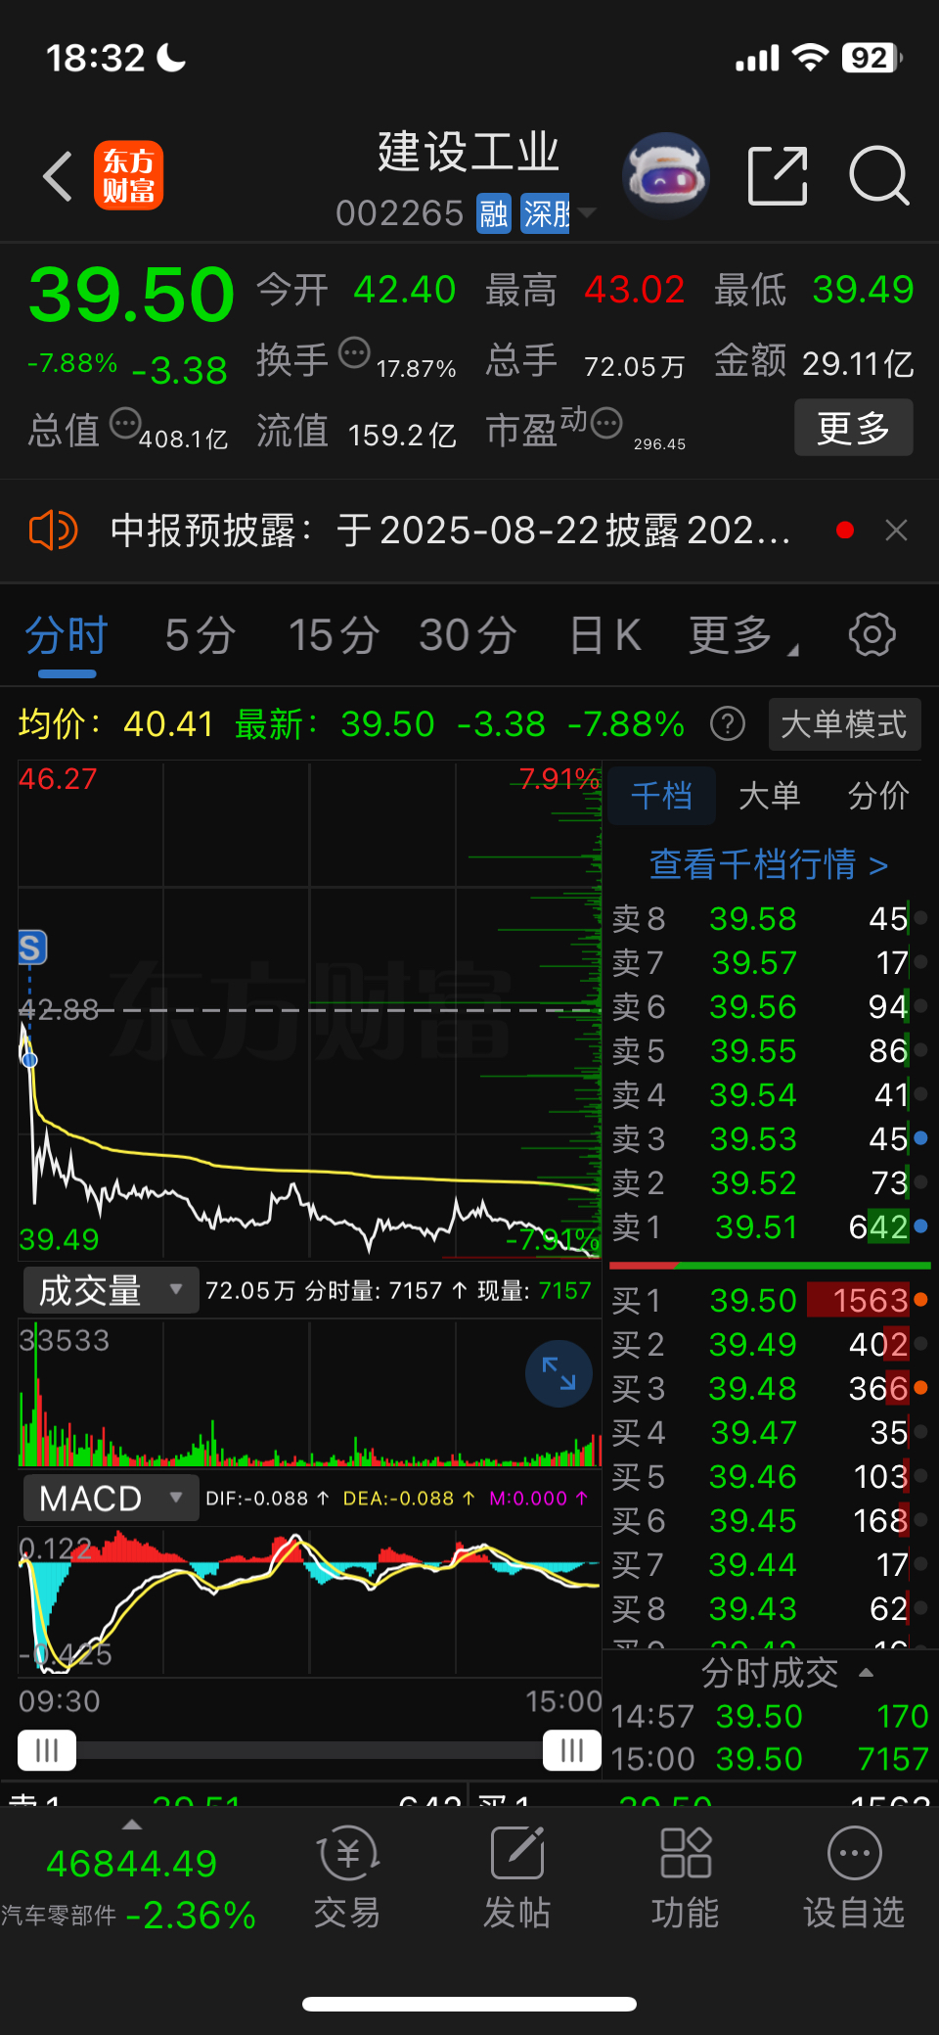Tap the Wi-Fi icon in status bar
Viewport: 939px width, 2035px height.
810,58
